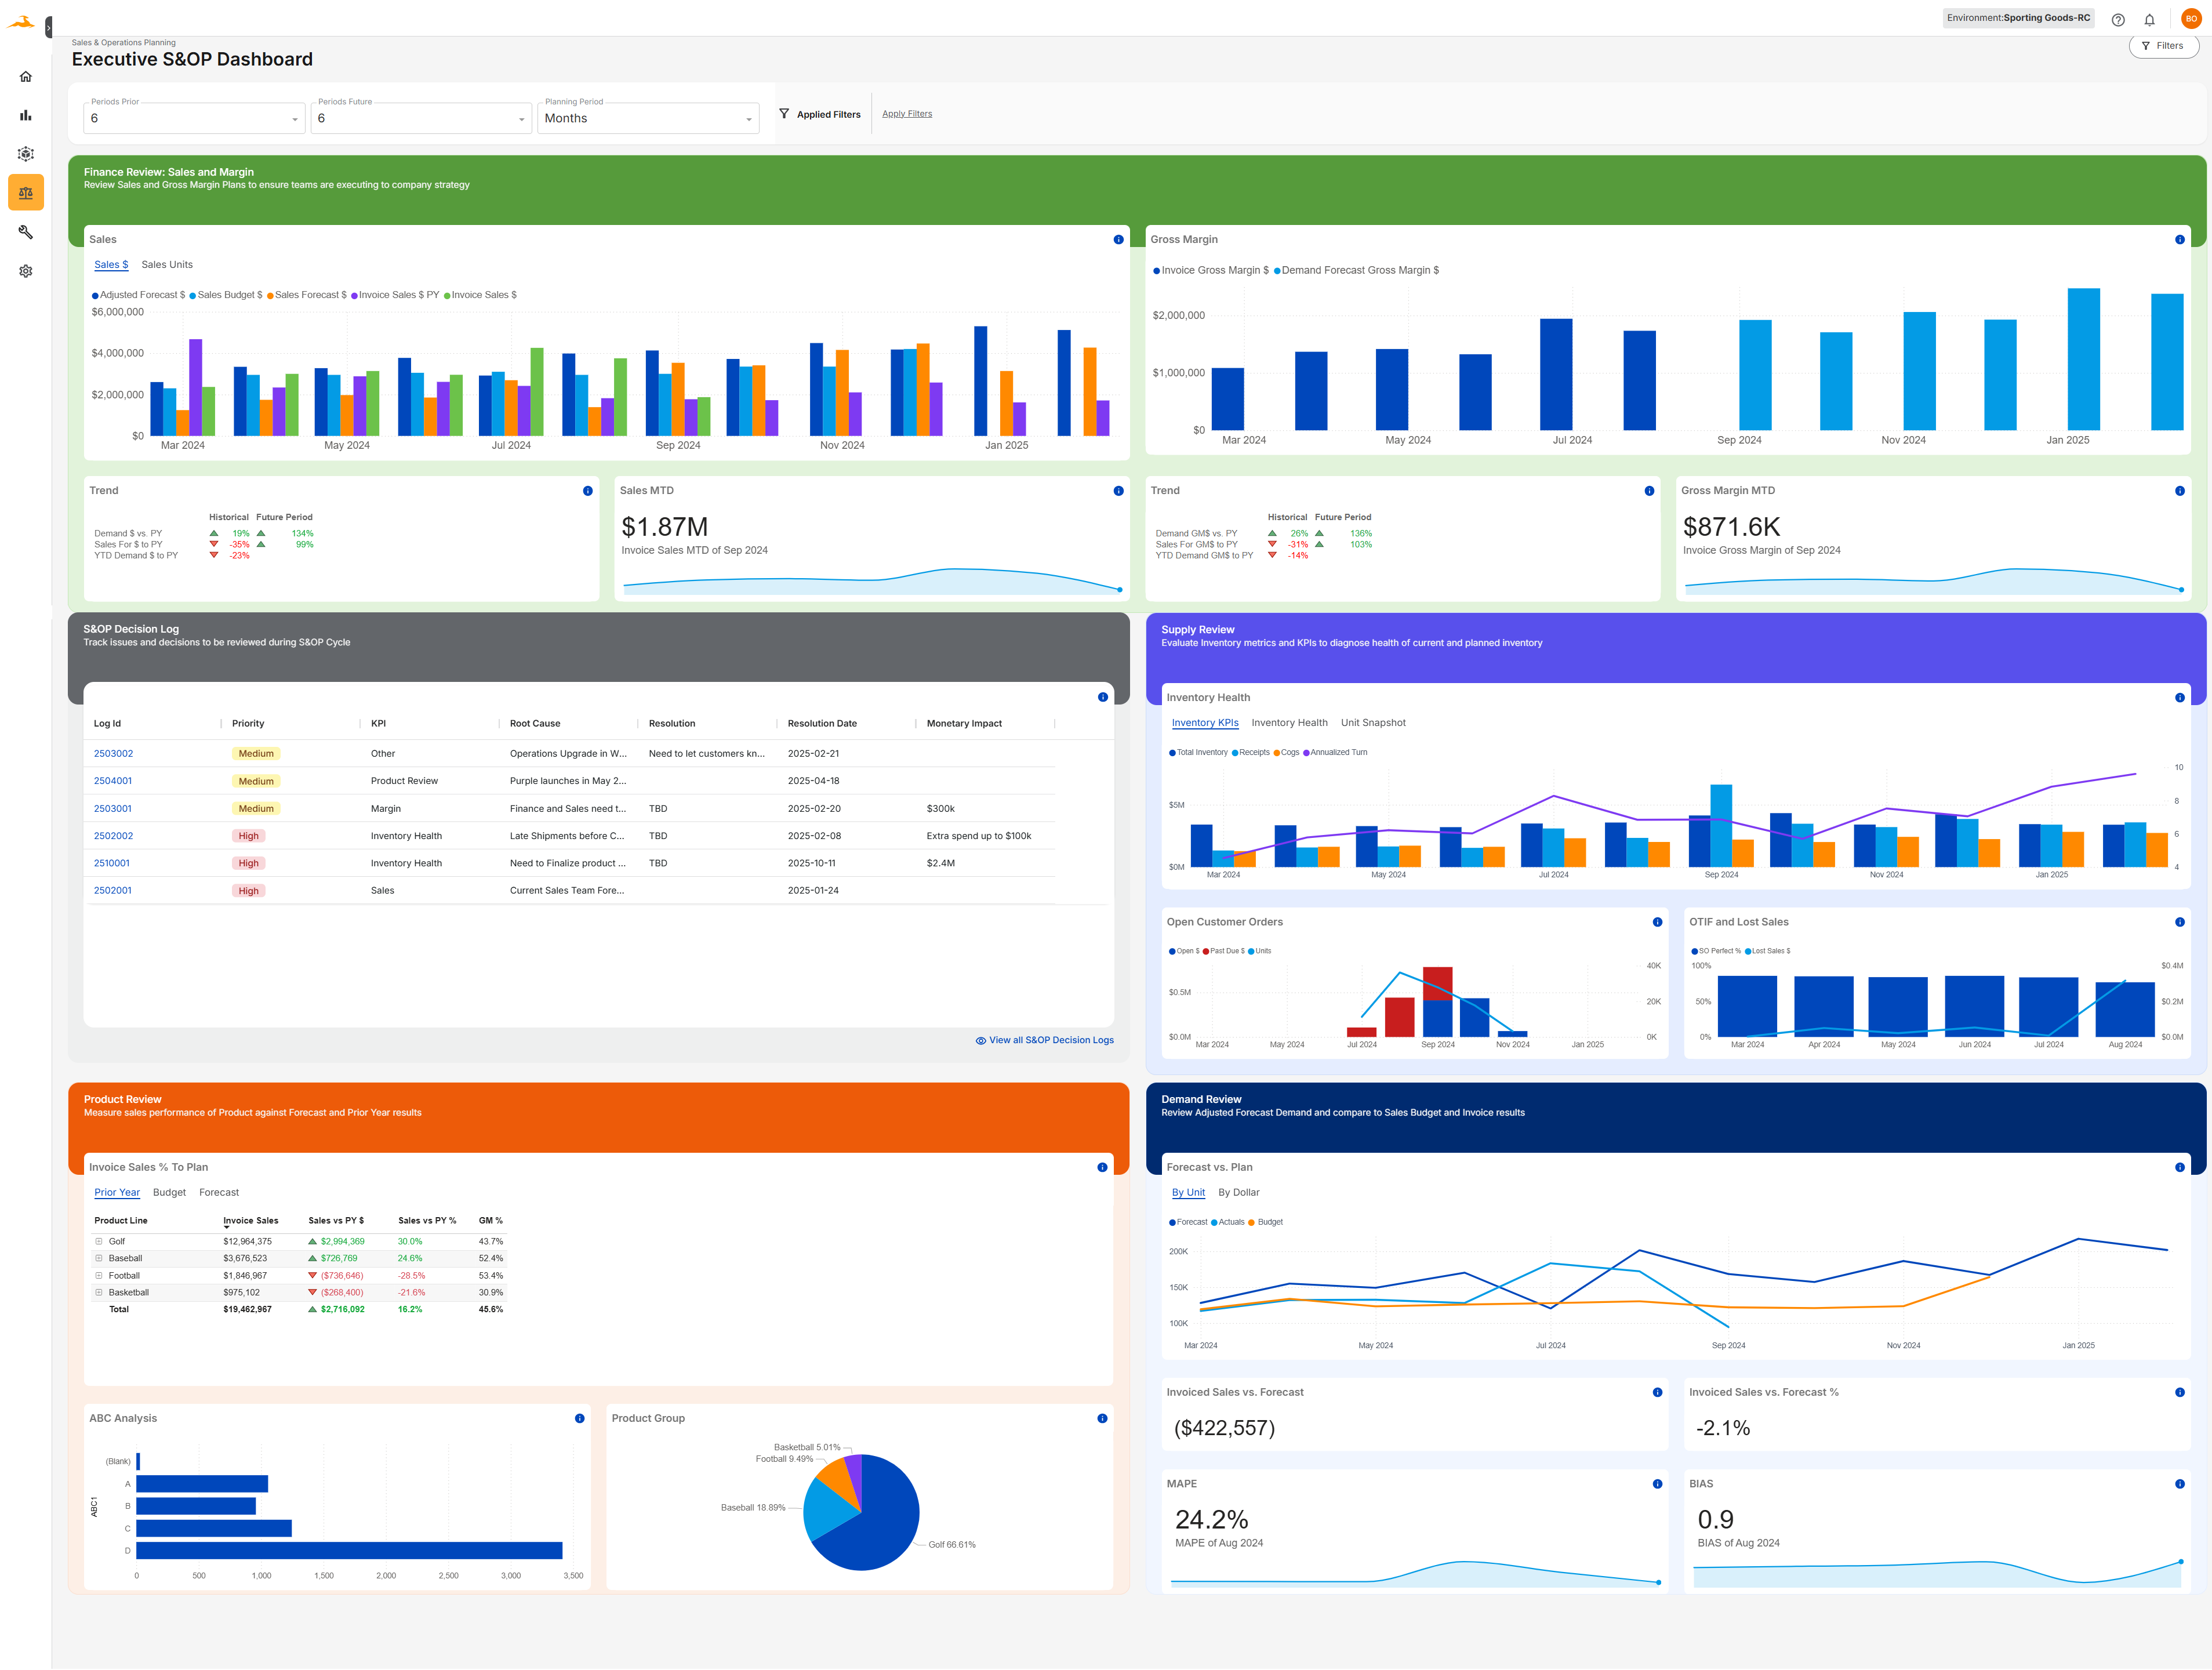This screenshot has height=1670, width=2212.
Task: Click the Filters button at top right
Action: point(2164,46)
